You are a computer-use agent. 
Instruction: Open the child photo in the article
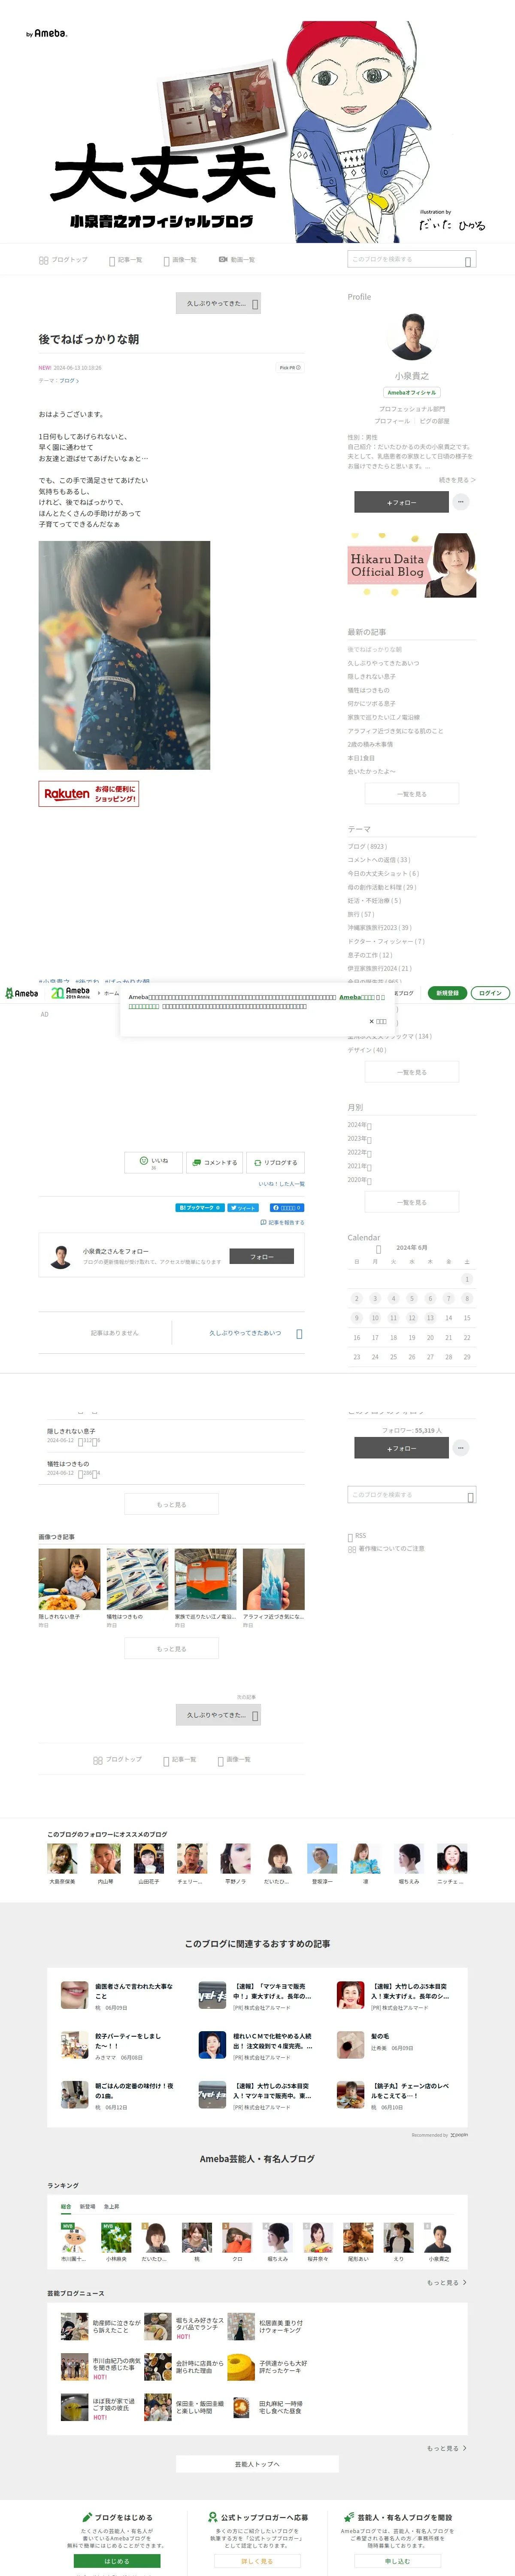124,655
